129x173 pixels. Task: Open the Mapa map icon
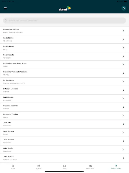point(64,166)
